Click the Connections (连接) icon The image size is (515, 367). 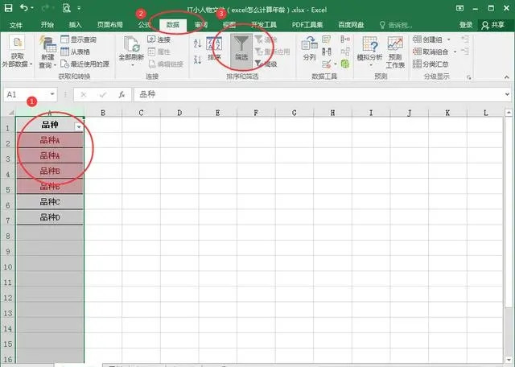point(159,39)
